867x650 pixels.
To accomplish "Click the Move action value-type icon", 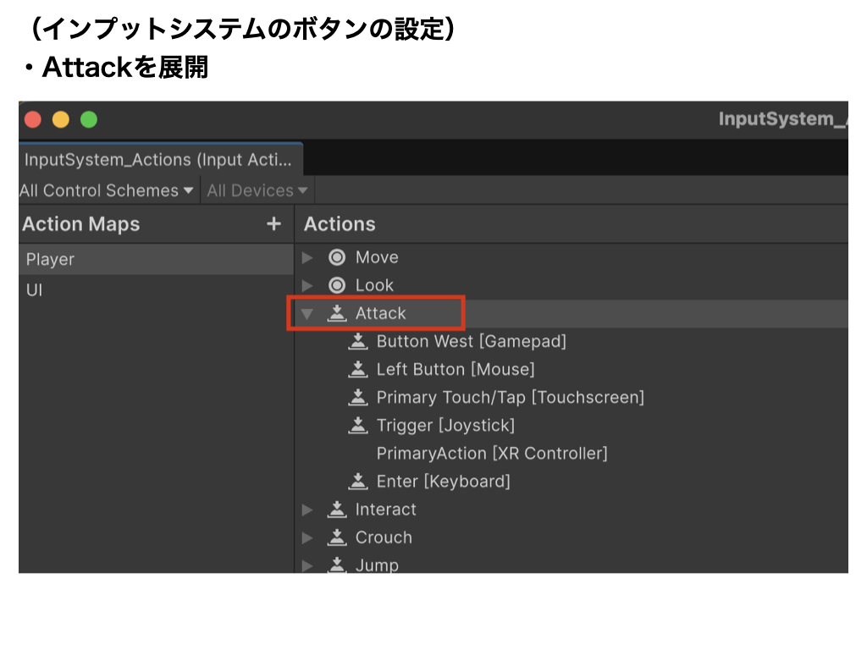I will coord(337,257).
